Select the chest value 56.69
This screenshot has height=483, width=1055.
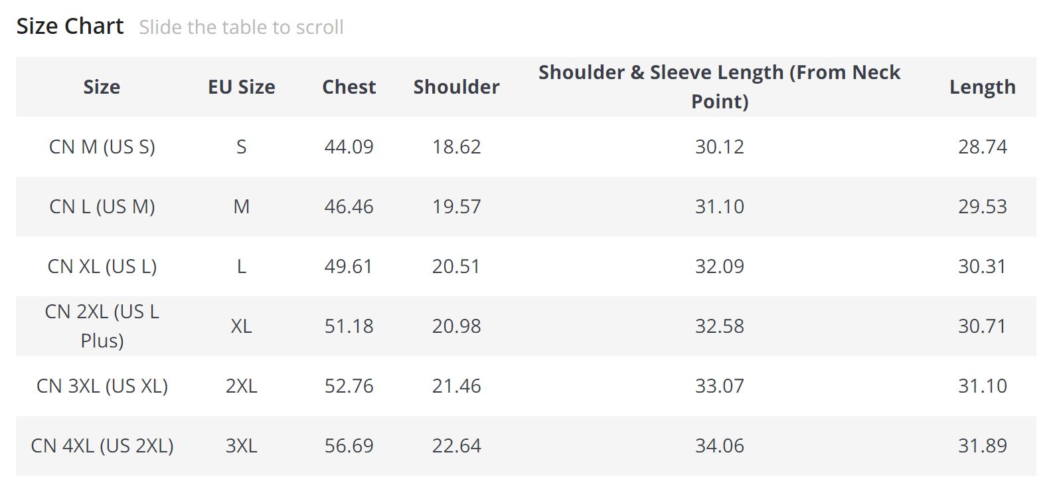tap(349, 446)
